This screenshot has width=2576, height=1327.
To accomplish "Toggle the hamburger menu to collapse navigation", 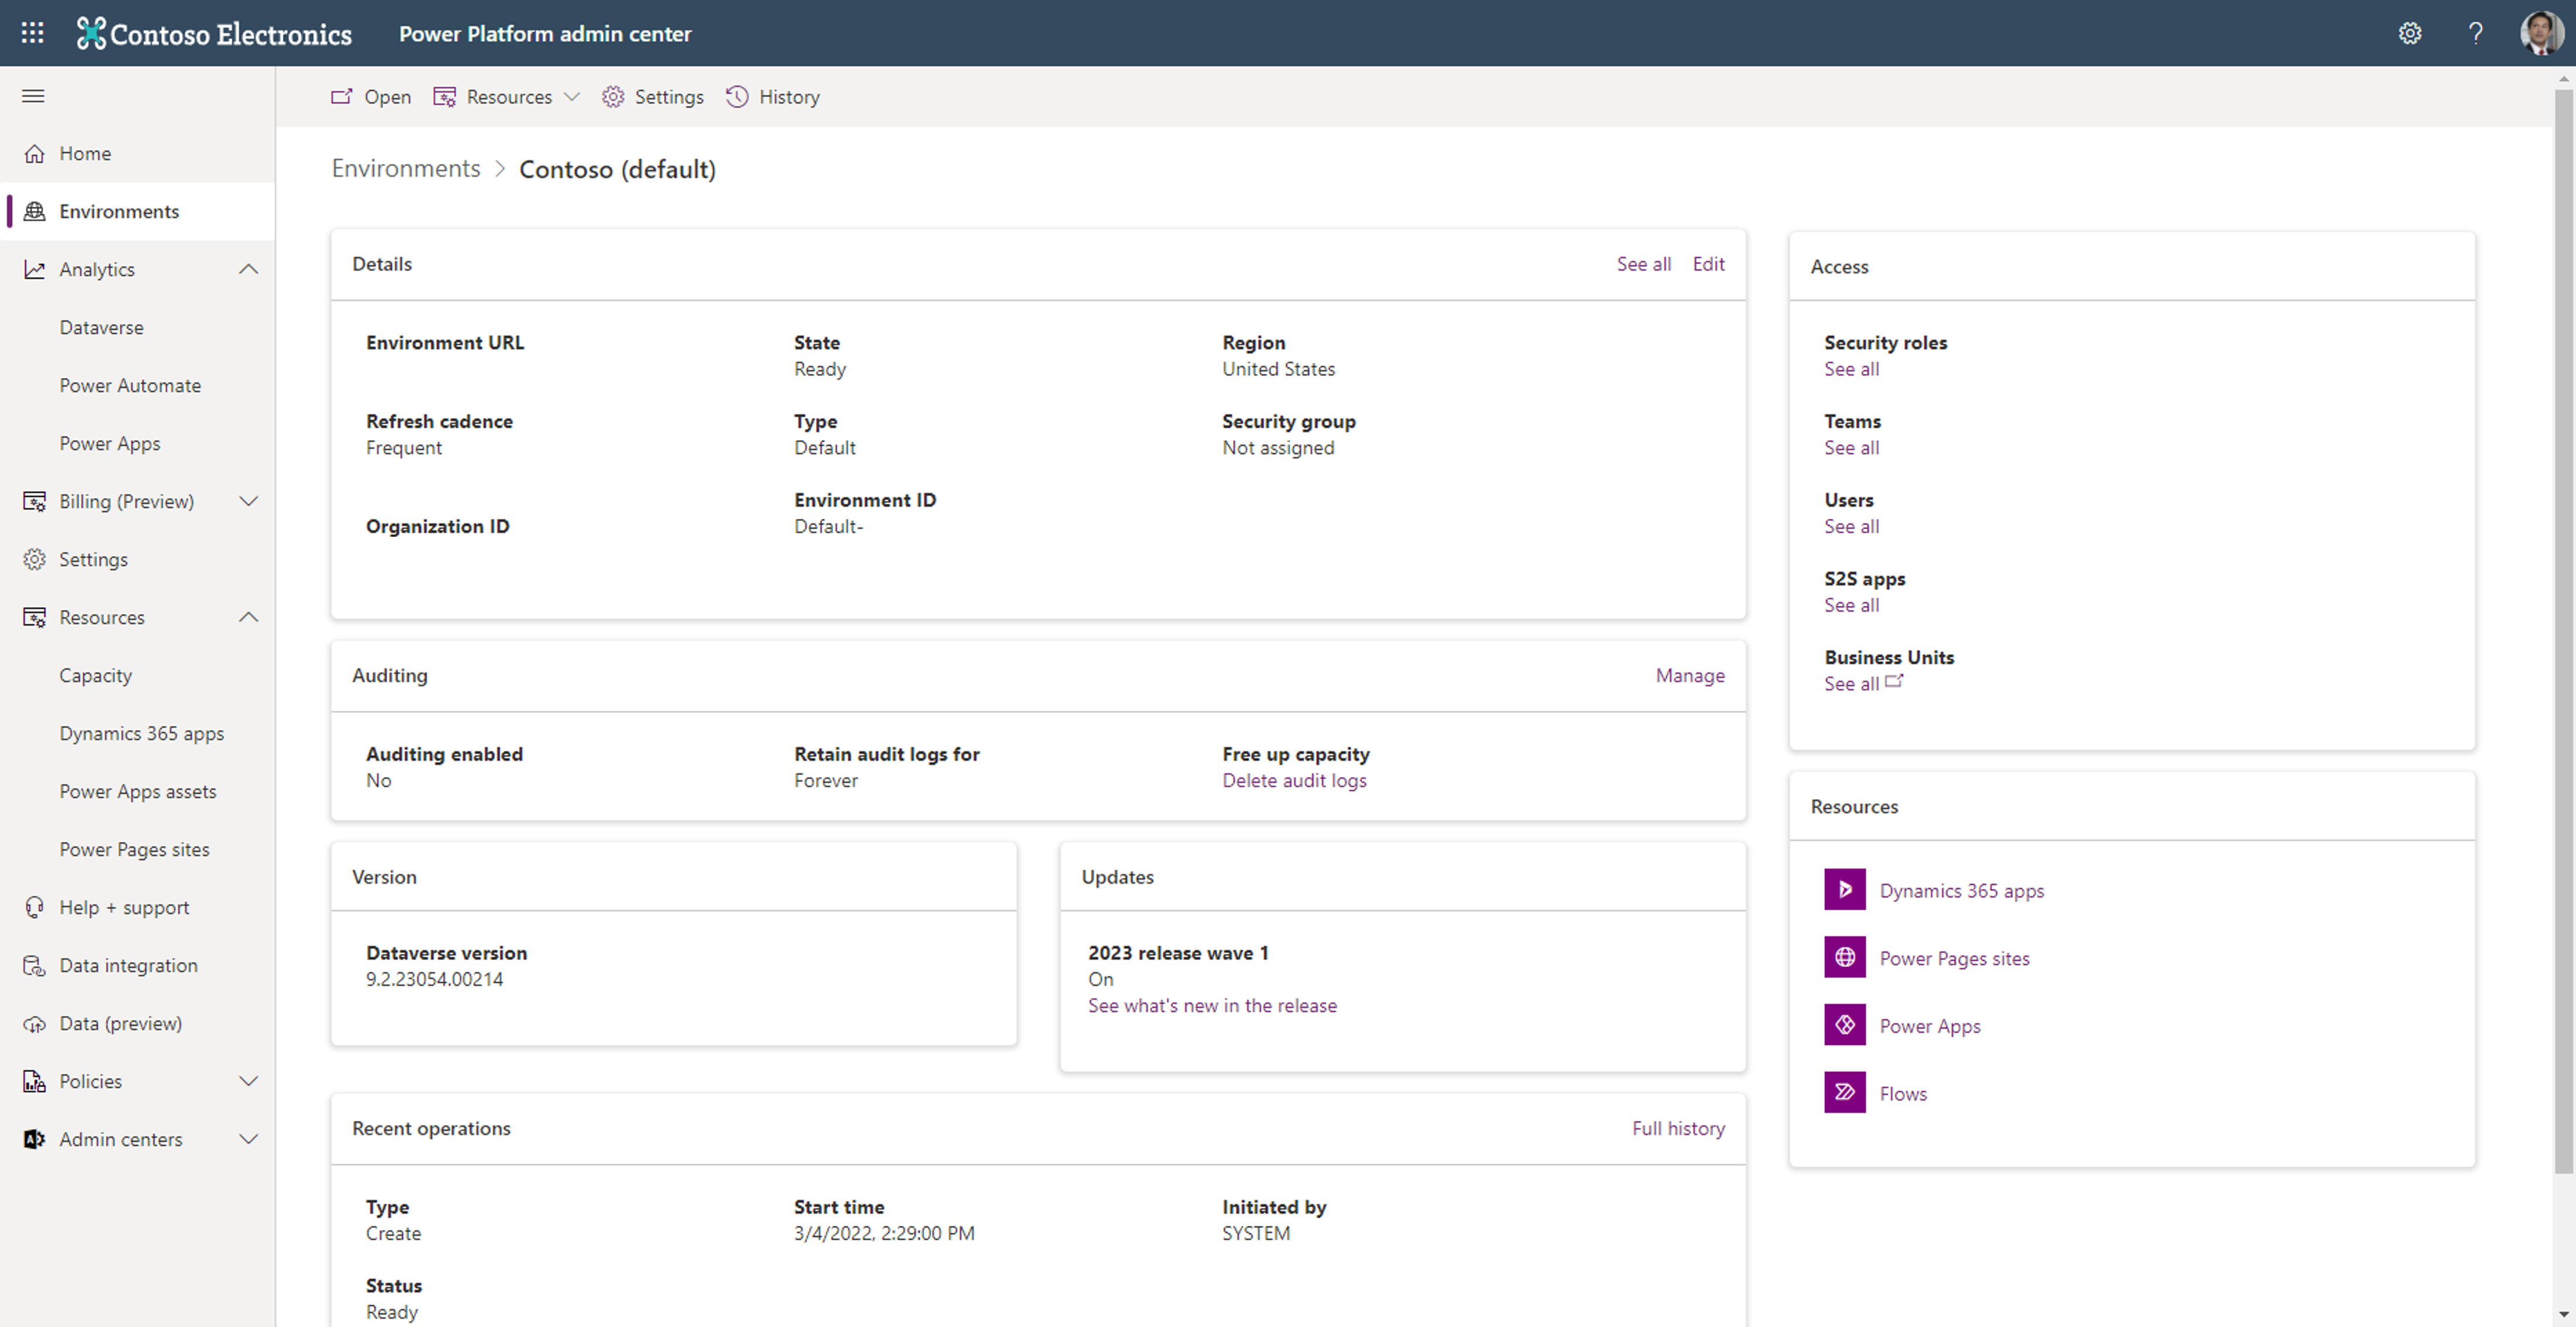I will tap(32, 95).
